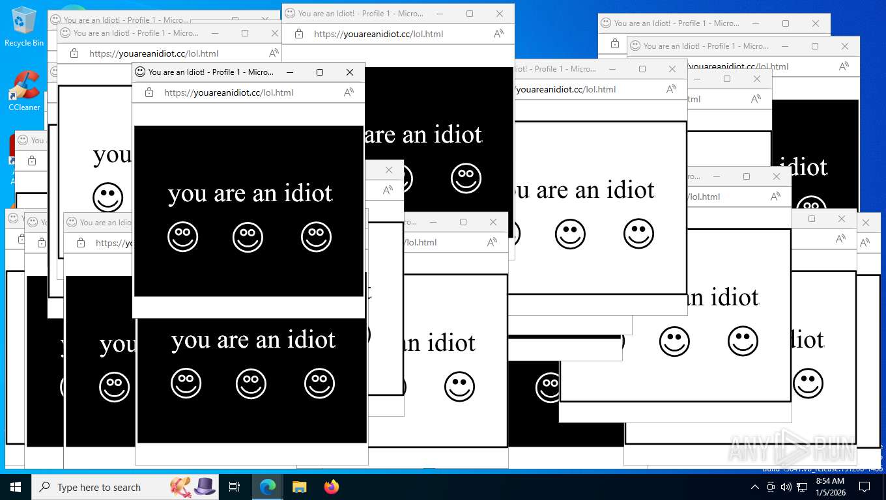Click Read aloud icon in bottom-center "/lol.html" window
This screenshot has width=886, height=500.
pos(492,242)
